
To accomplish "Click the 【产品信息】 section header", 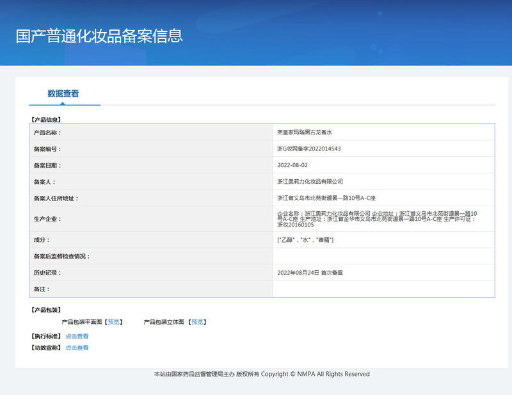I will 46,120.
